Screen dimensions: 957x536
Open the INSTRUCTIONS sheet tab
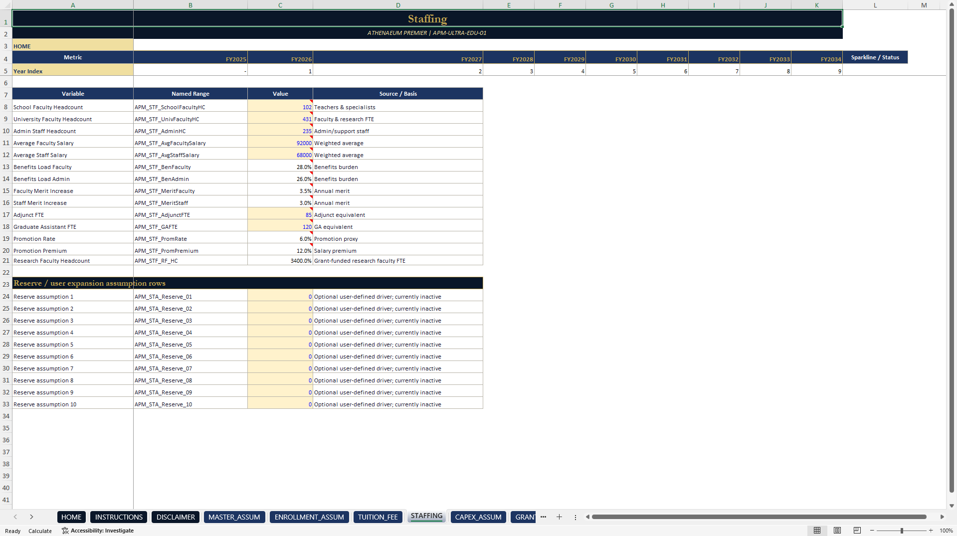pos(119,517)
